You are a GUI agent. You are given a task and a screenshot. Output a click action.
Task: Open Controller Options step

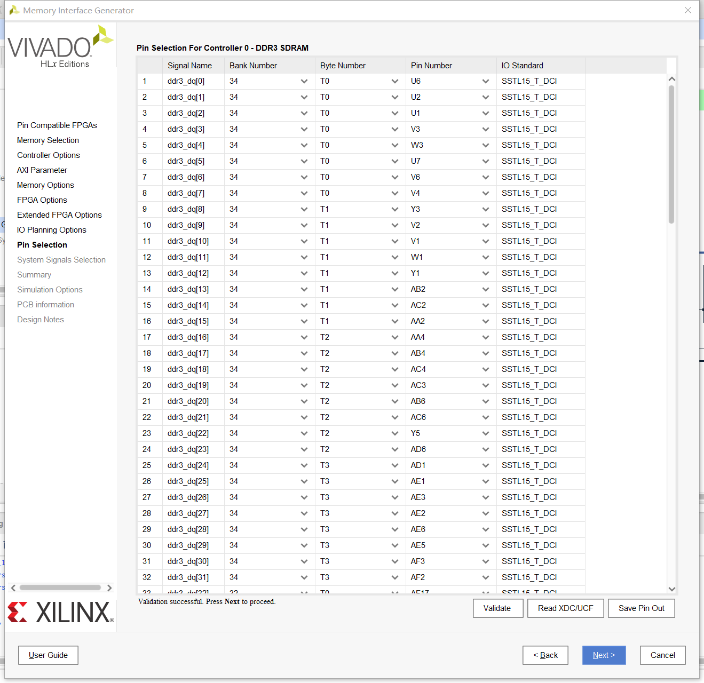click(x=49, y=155)
